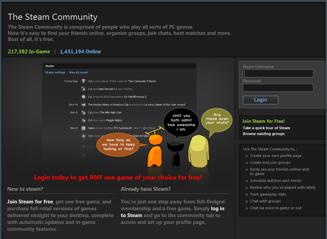Click The Hockey Moms of America Club

click(x=108, y=105)
